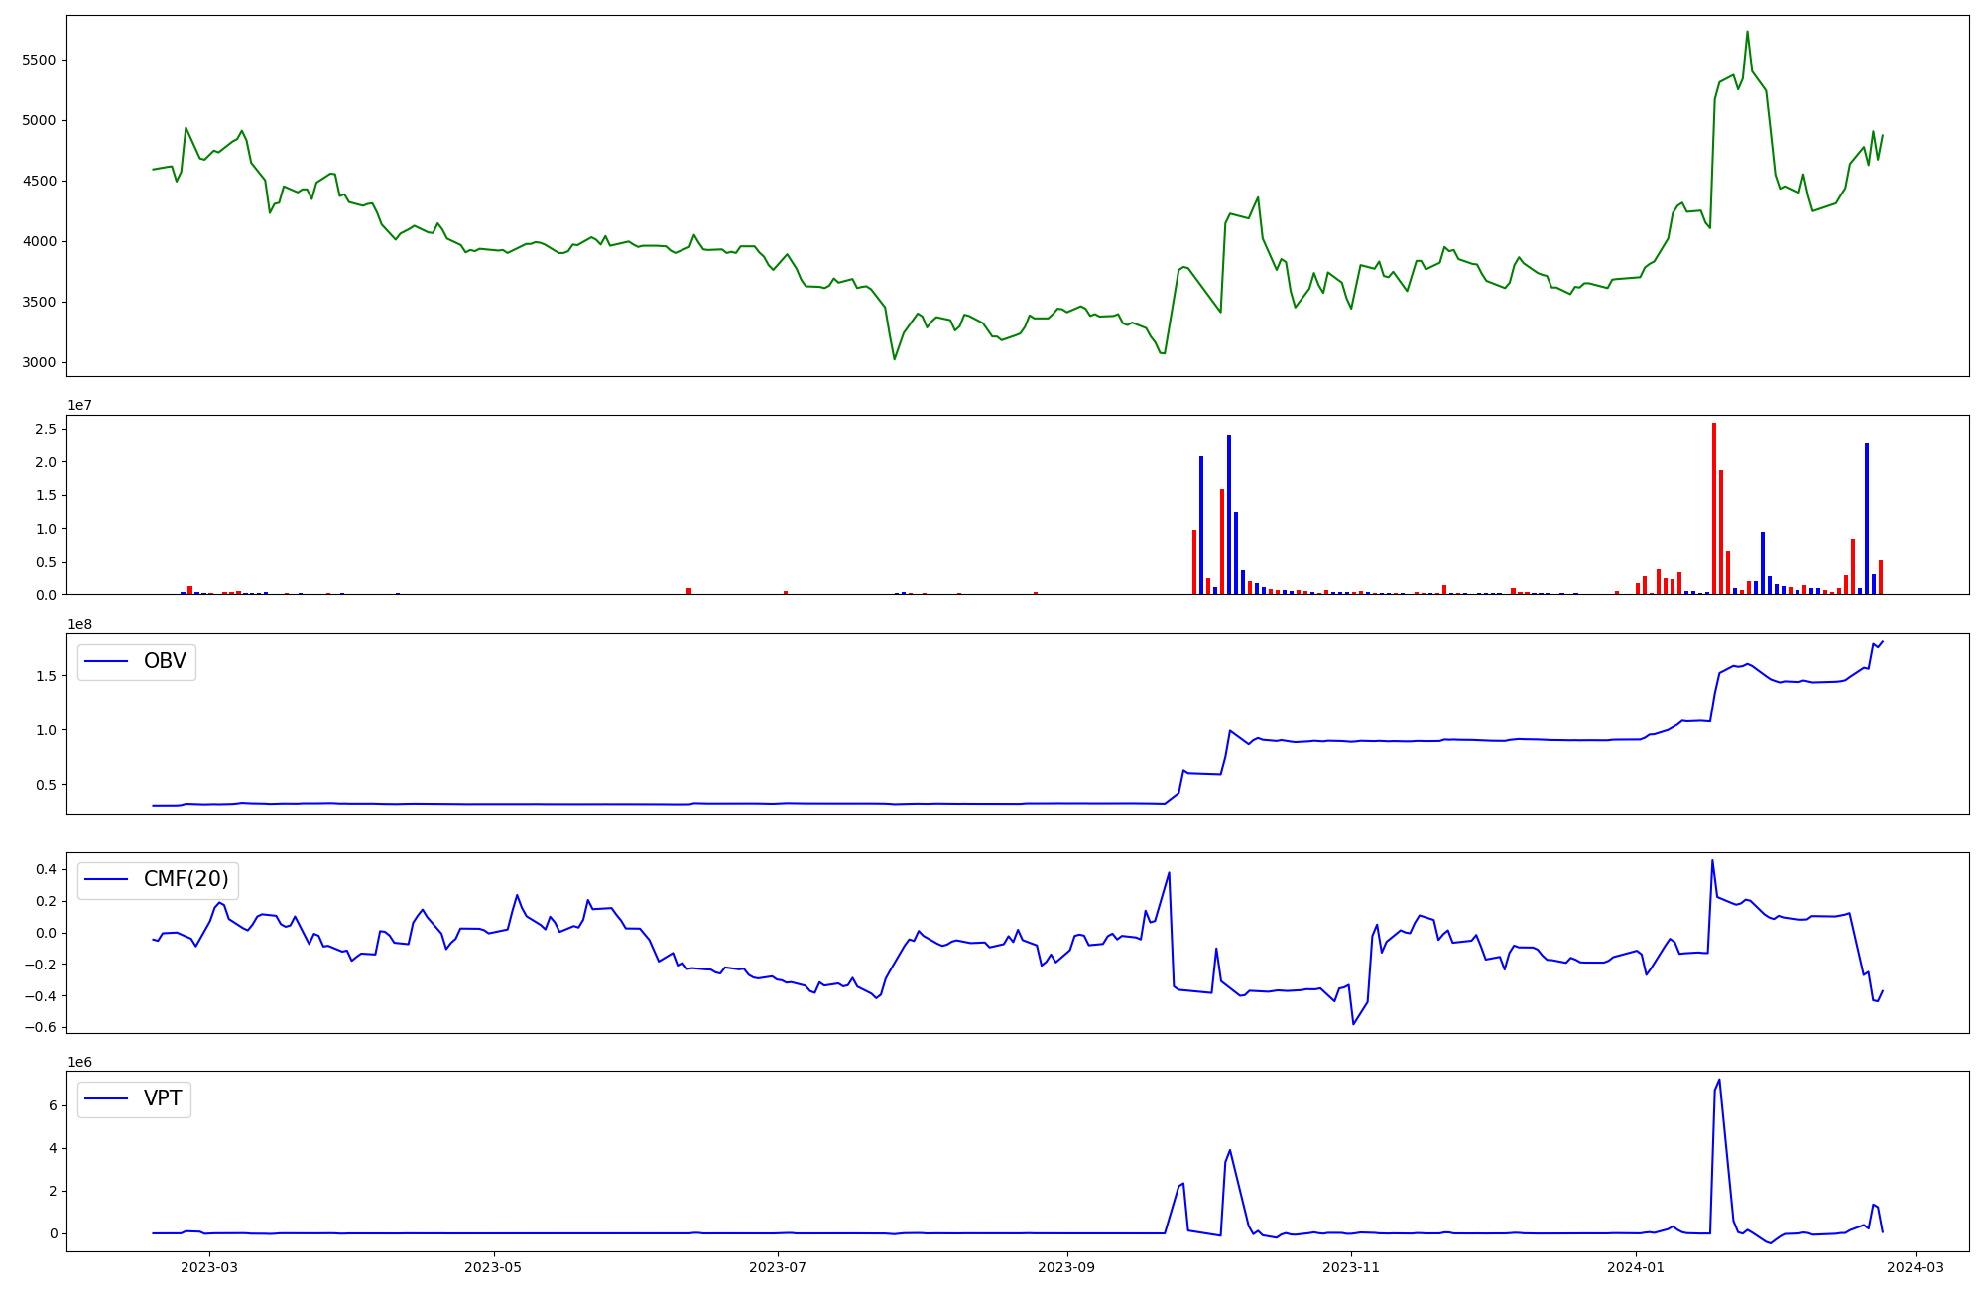Click the tallest red volume bar
Viewport: 1984px width, 1290px height.
1713,508
